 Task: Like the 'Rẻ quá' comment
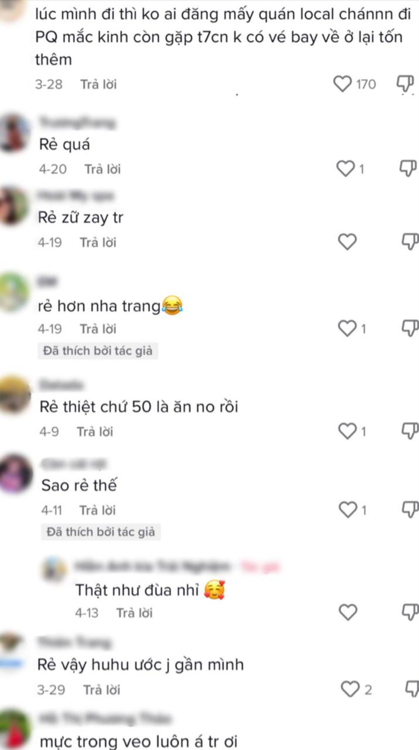347,169
